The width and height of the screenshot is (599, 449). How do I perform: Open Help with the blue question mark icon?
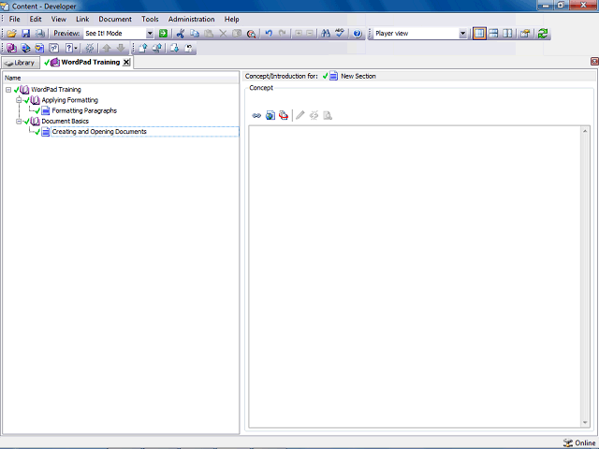pyautogui.click(x=358, y=34)
